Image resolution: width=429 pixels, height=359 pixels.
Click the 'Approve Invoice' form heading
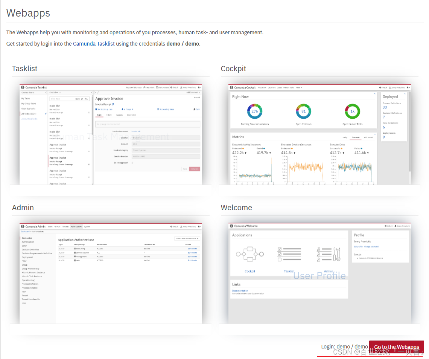click(x=109, y=99)
